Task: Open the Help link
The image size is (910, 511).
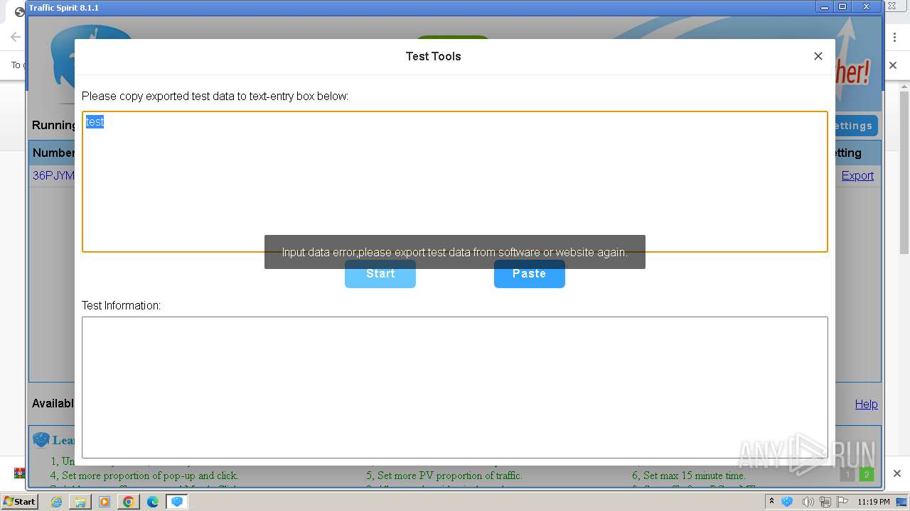Action: [x=866, y=404]
